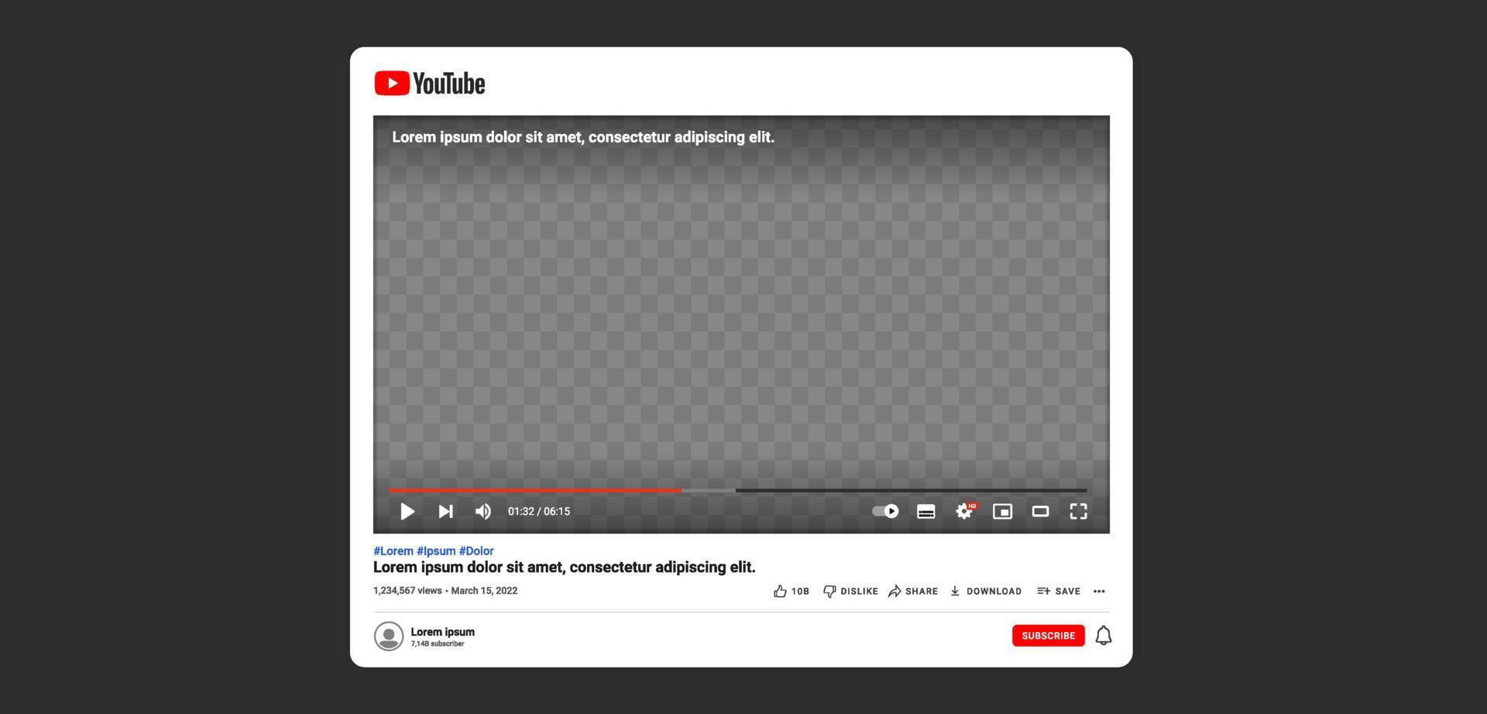The image size is (1487, 714).
Task: Download the video
Action: 986,591
